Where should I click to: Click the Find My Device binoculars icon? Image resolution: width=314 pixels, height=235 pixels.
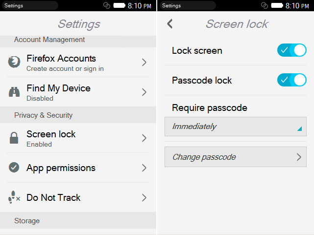click(14, 92)
